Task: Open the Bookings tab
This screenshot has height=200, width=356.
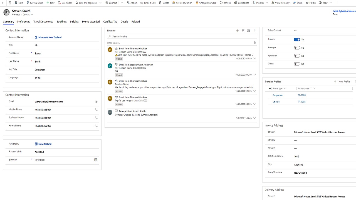Action: tap(61, 22)
